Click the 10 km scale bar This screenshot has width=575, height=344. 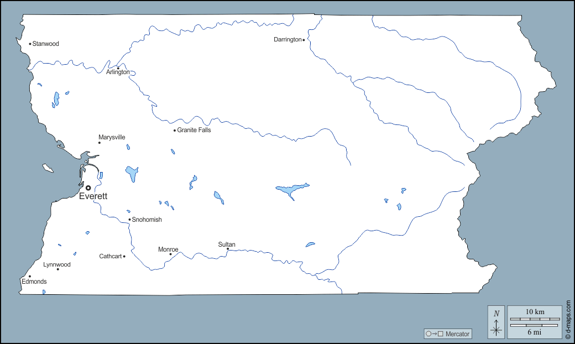pyautogui.click(x=535, y=319)
